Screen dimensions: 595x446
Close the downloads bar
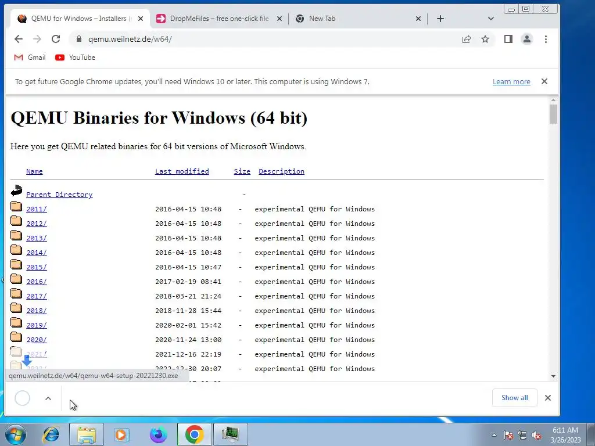click(547, 398)
